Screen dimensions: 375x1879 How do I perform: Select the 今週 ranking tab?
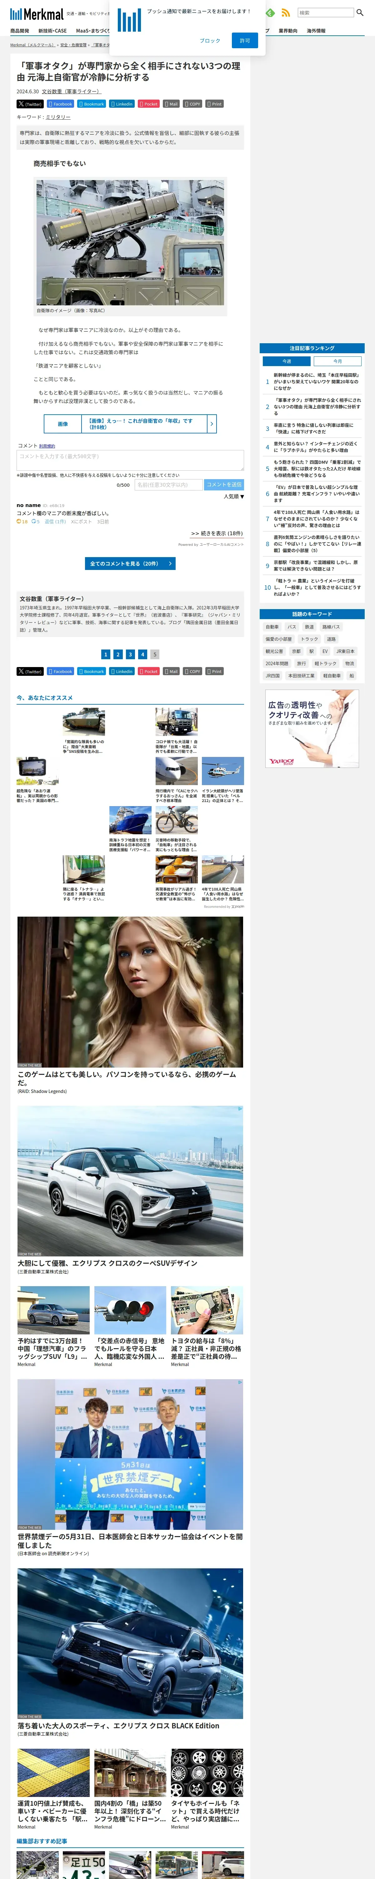[x=287, y=361]
